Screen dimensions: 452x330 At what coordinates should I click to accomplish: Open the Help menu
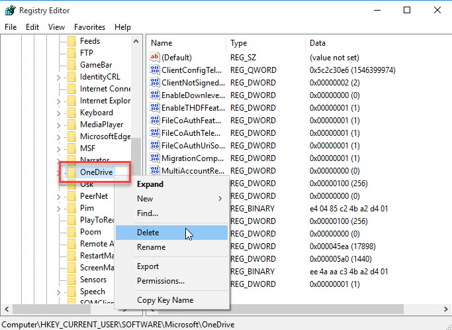[x=122, y=27]
